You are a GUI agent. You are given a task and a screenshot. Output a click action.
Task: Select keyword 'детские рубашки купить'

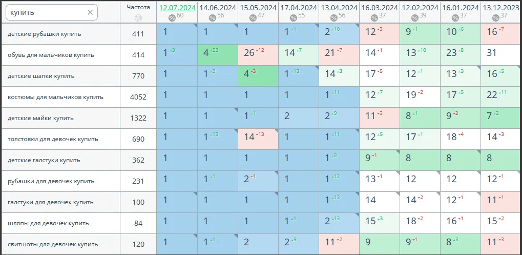45,34
